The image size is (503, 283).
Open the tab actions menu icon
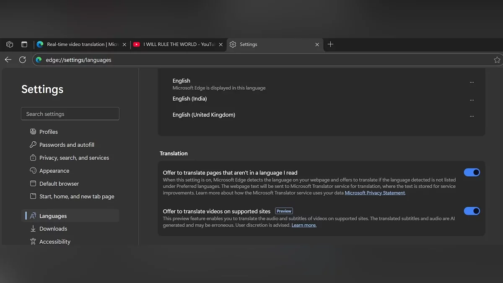pos(24,44)
